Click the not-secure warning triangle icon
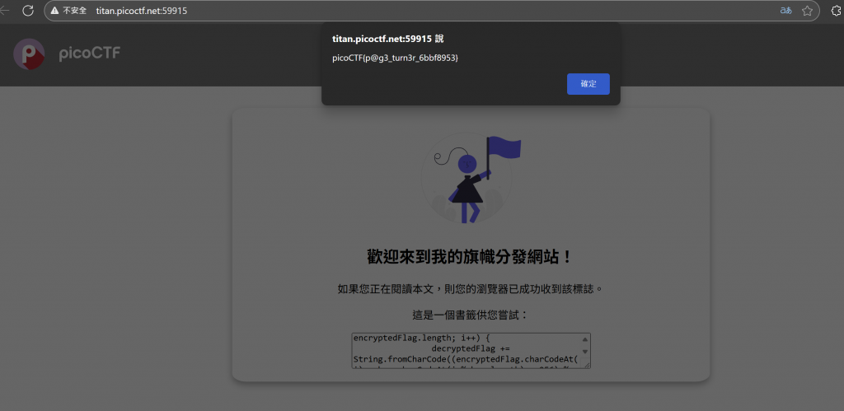The image size is (844, 411). (x=55, y=11)
